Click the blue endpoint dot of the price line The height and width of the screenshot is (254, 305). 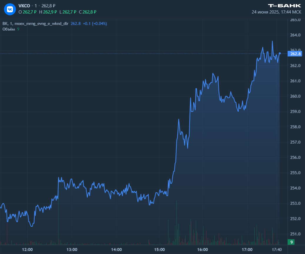[280, 53]
